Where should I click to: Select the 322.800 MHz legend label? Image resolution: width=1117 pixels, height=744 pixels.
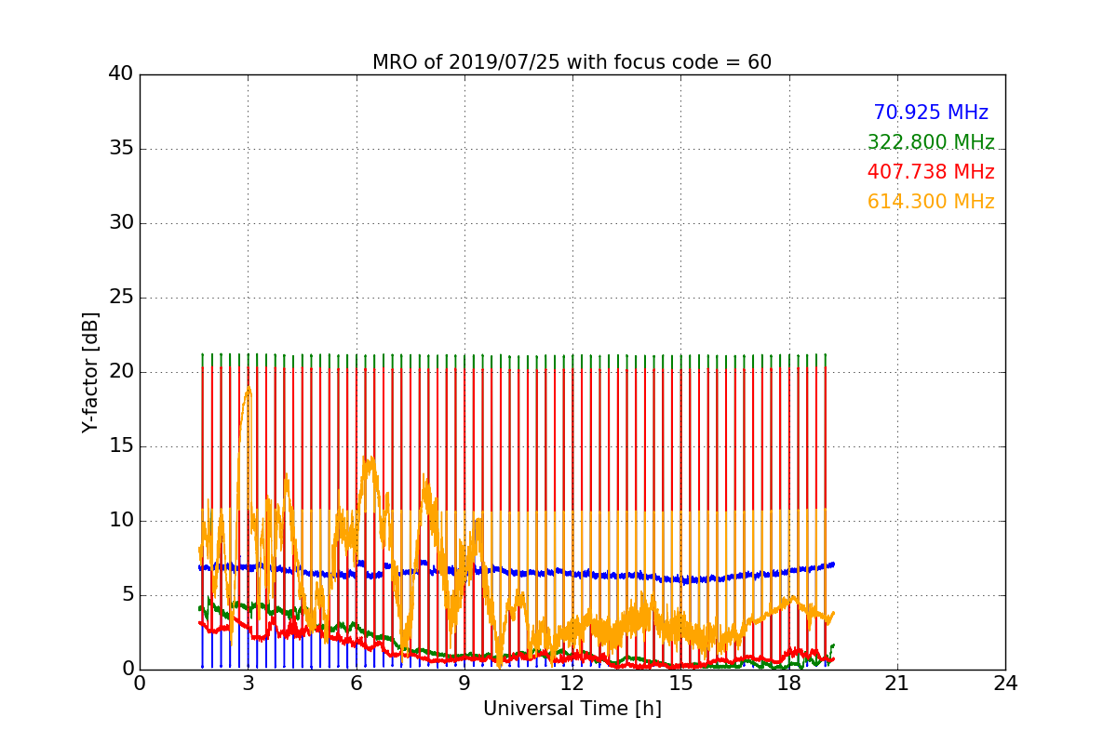(931, 142)
